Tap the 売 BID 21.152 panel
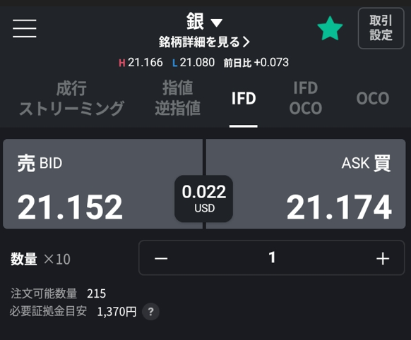Image resolution: width=411 pixels, height=340 pixels. coord(102,184)
